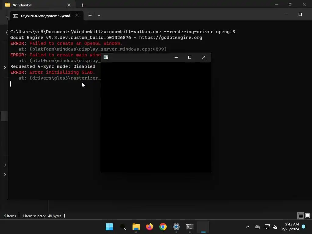
Task: Close the black game window
Action: point(204,57)
